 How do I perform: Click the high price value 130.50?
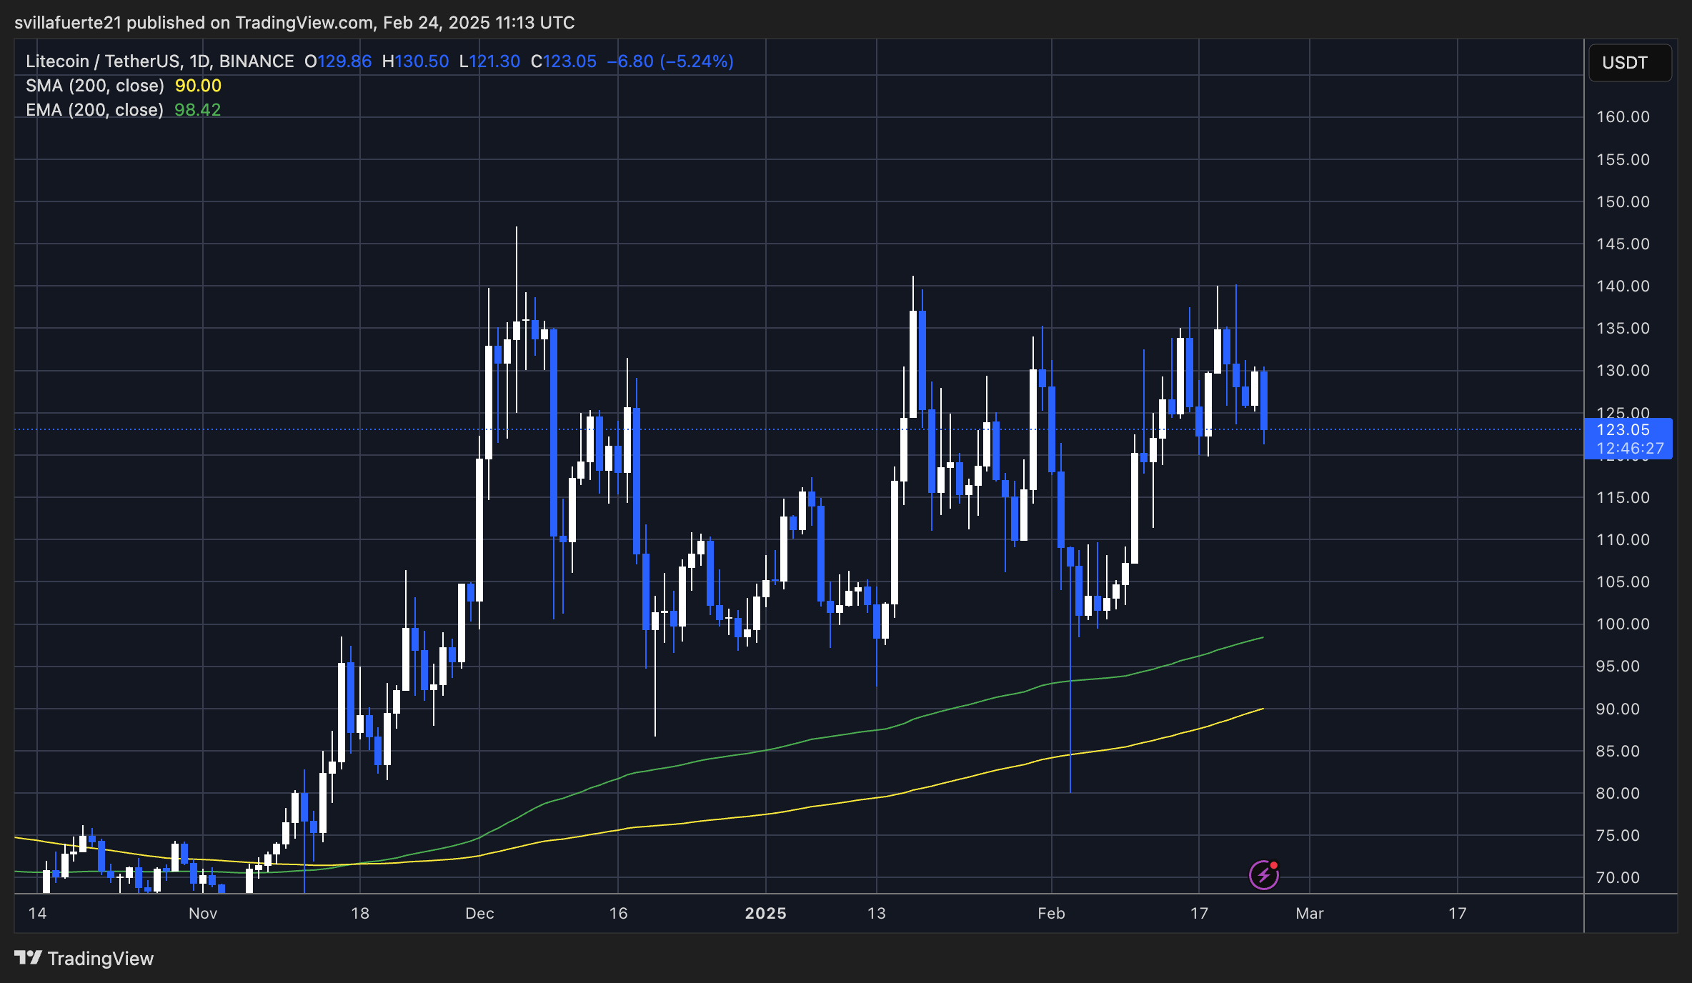422,61
